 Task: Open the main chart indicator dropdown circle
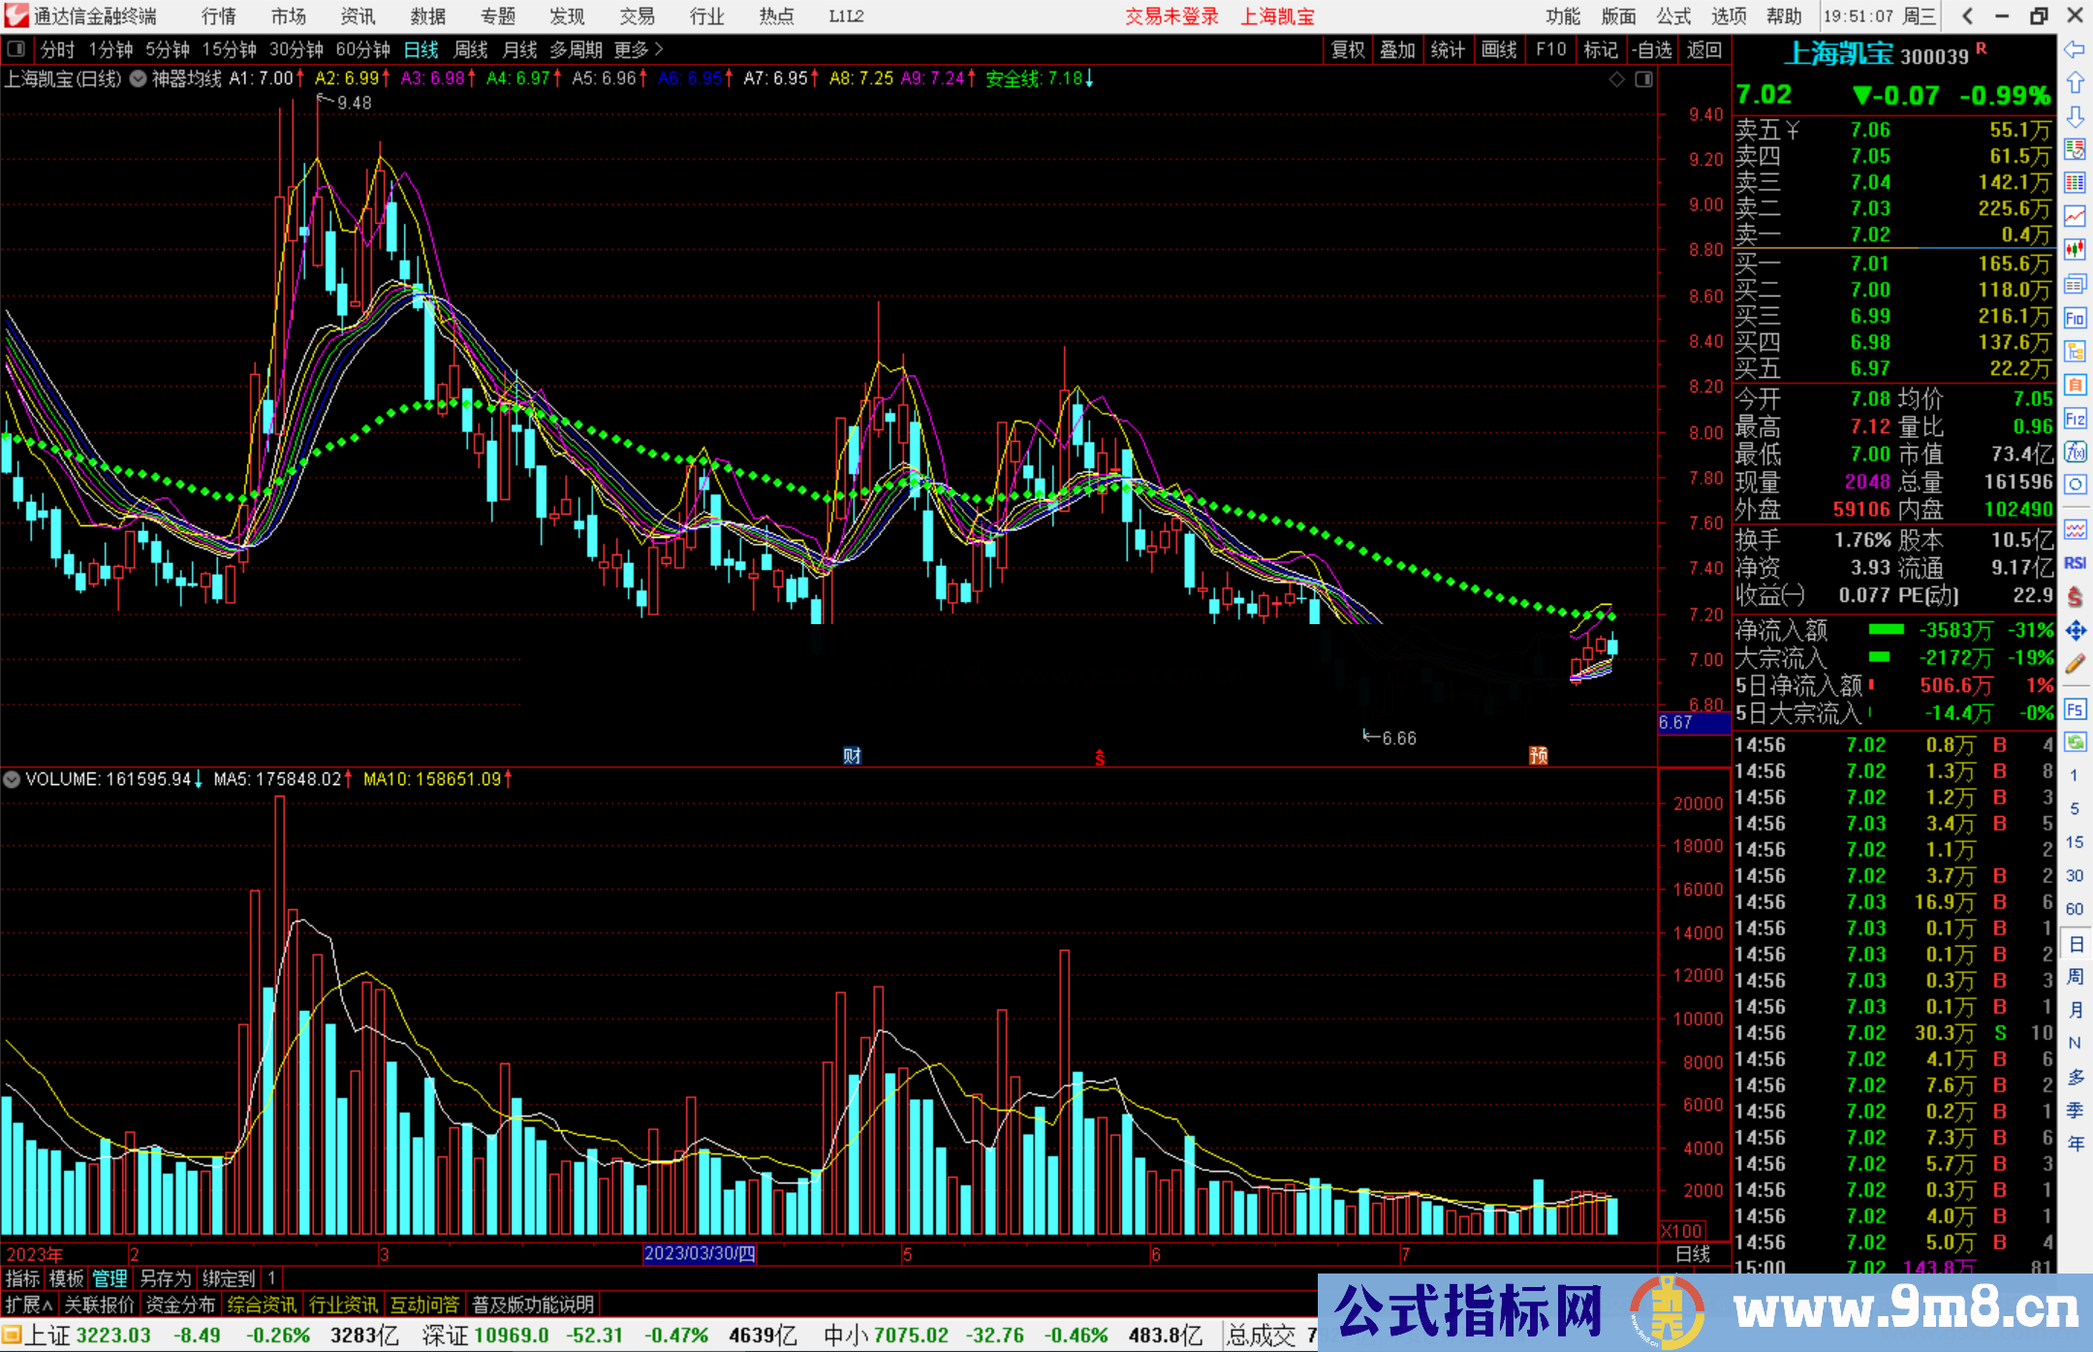click(x=139, y=79)
